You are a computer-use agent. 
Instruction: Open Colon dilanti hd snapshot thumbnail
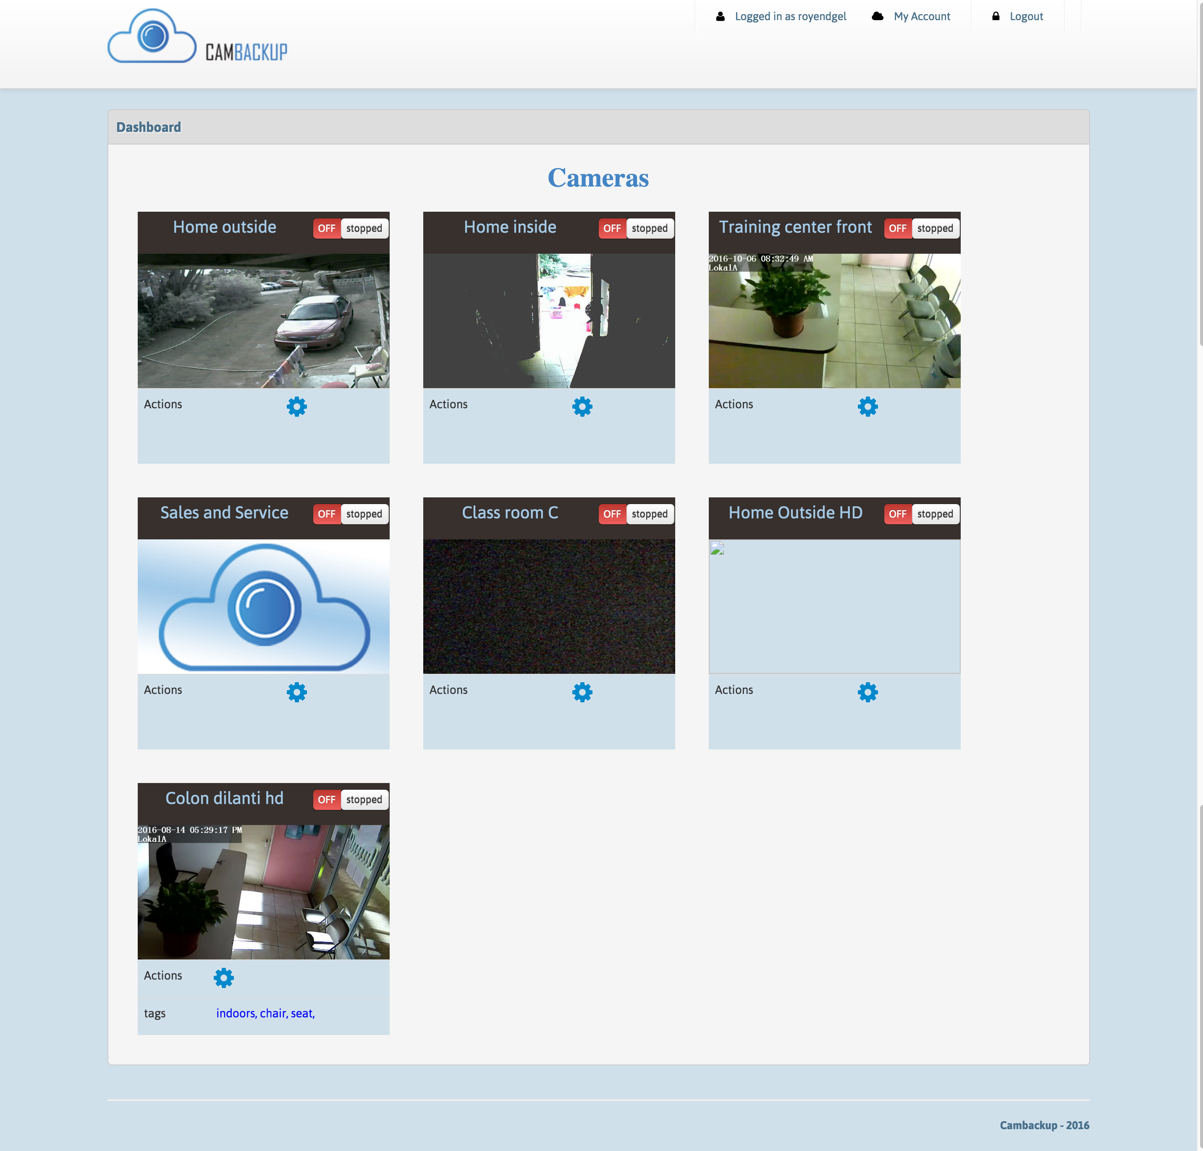[264, 892]
